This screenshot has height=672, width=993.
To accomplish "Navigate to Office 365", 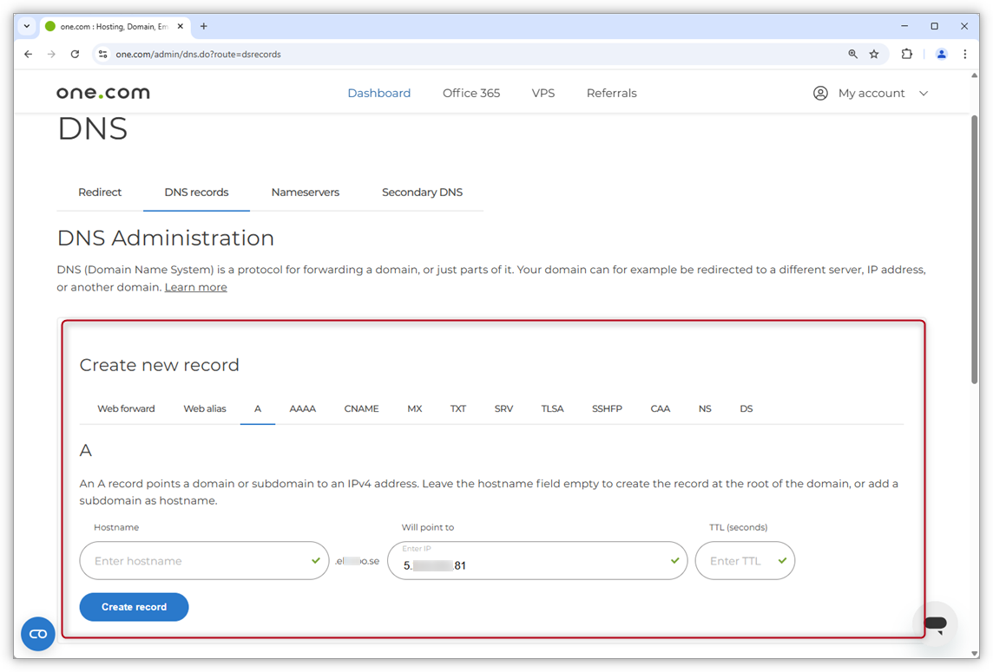I will (470, 93).
